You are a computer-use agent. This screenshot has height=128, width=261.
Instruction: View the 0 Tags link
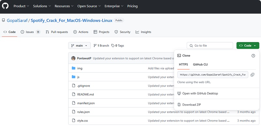click(118, 46)
